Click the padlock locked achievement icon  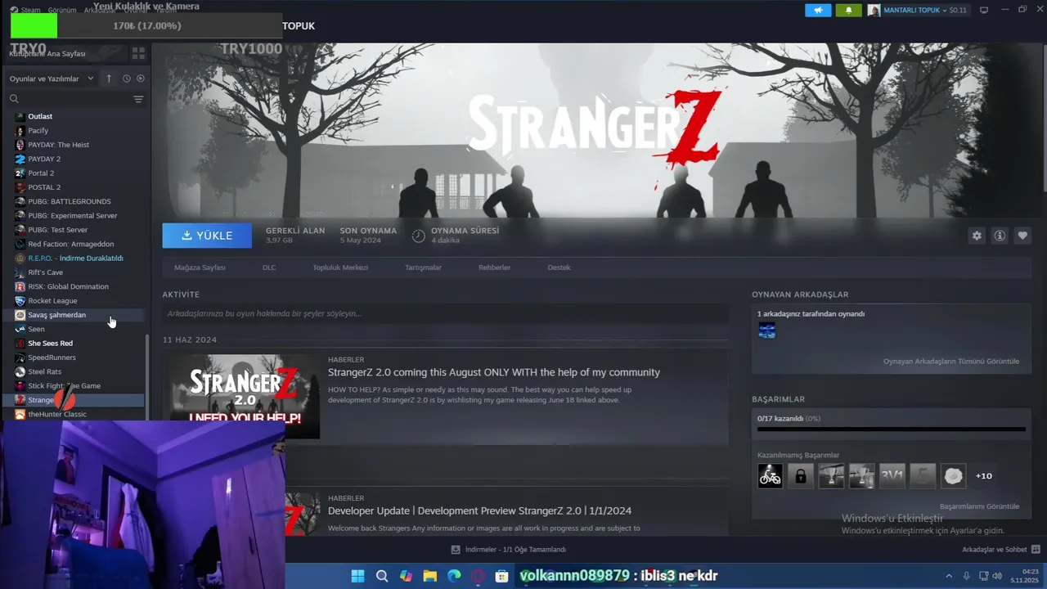[x=801, y=475]
